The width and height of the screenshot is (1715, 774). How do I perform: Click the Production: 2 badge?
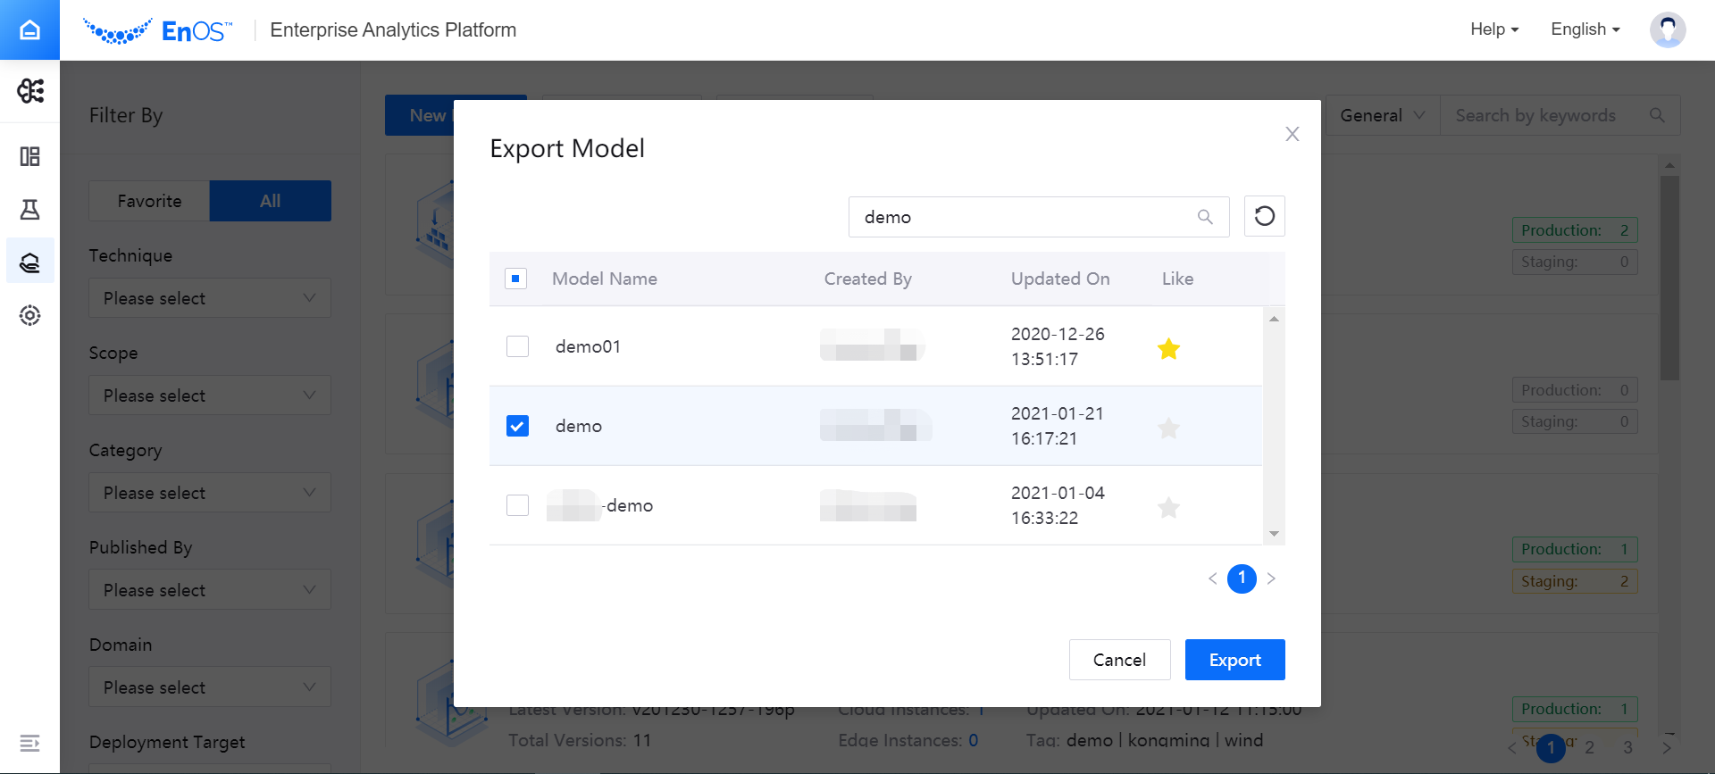tap(1575, 230)
